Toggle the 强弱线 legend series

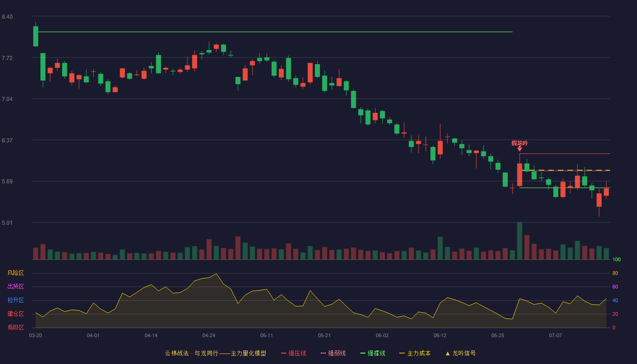[x=333, y=353]
